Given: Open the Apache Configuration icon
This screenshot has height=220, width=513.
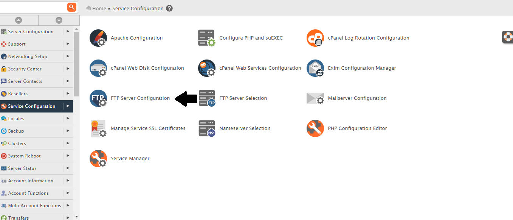Looking at the screenshot, I should [x=98, y=38].
